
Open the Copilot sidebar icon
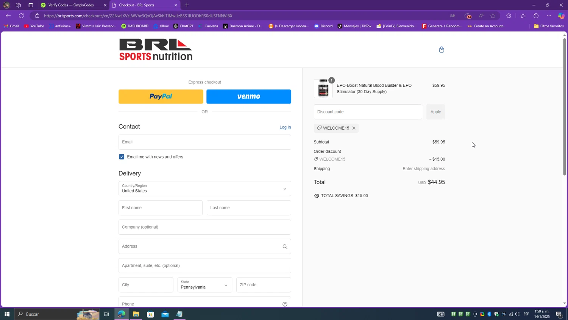[x=561, y=16]
